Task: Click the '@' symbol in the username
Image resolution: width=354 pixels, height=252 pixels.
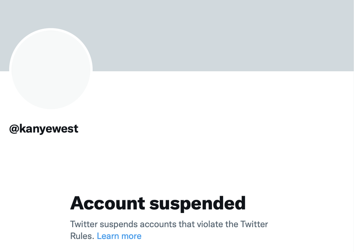Action: click(x=14, y=129)
